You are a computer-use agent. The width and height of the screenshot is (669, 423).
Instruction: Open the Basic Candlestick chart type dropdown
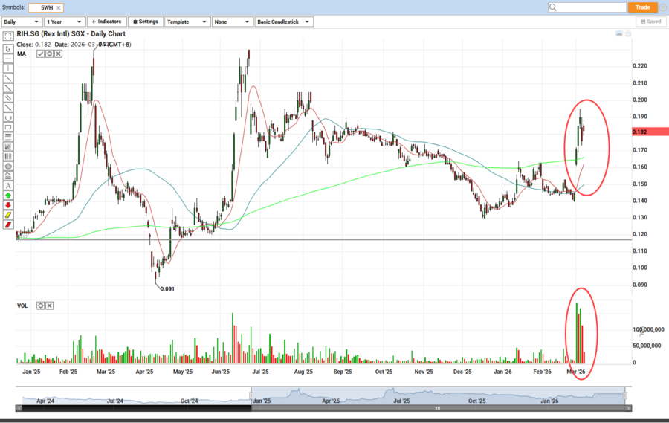tap(283, 22)
